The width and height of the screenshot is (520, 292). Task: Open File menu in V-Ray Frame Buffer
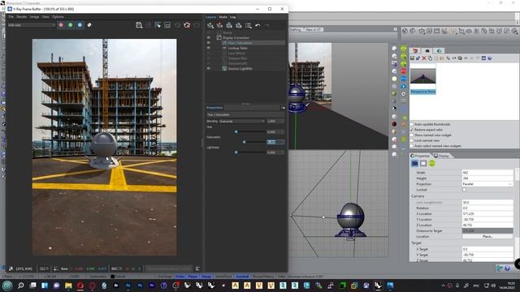click(x=11, y=16)
